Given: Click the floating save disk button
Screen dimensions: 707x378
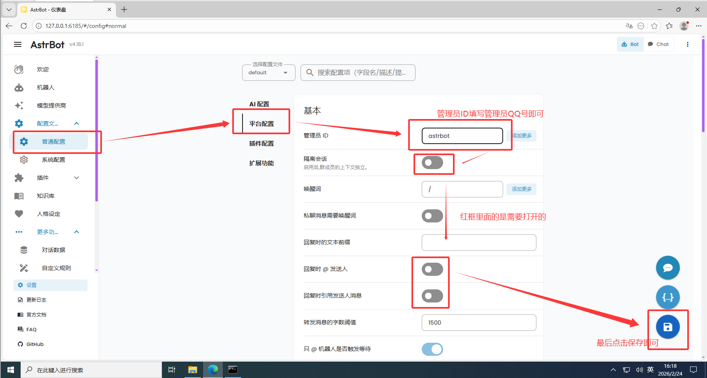Looking at the screenshot, I should (x=668, y=327).
